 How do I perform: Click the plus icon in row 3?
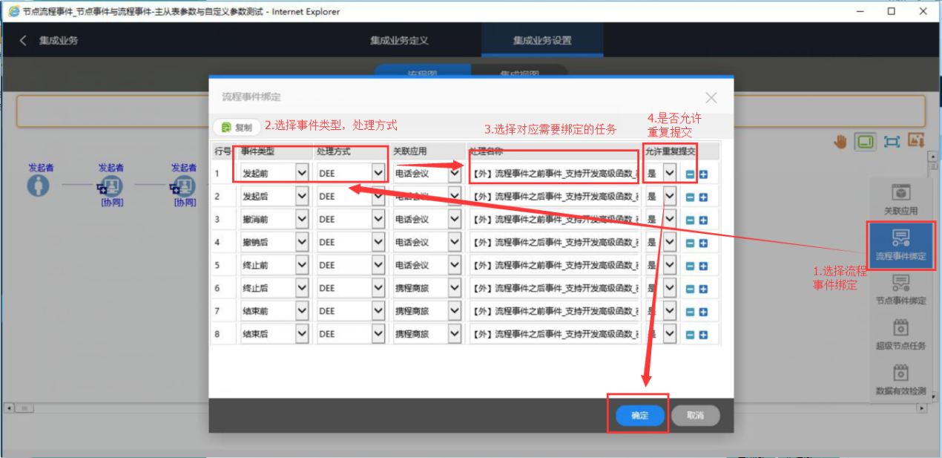(703, 220)
